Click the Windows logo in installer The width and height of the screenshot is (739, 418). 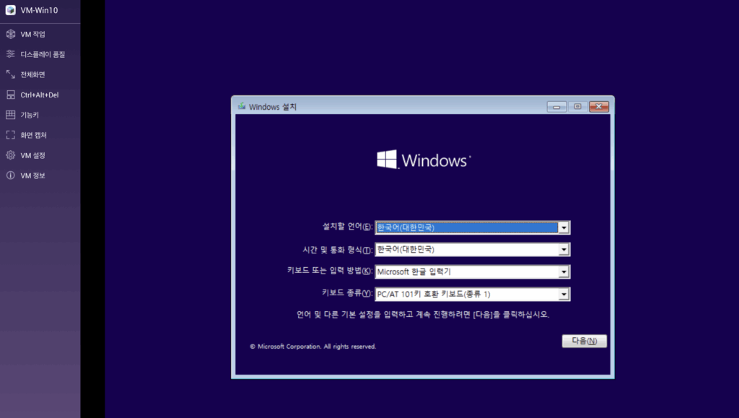tap(423, 160)
